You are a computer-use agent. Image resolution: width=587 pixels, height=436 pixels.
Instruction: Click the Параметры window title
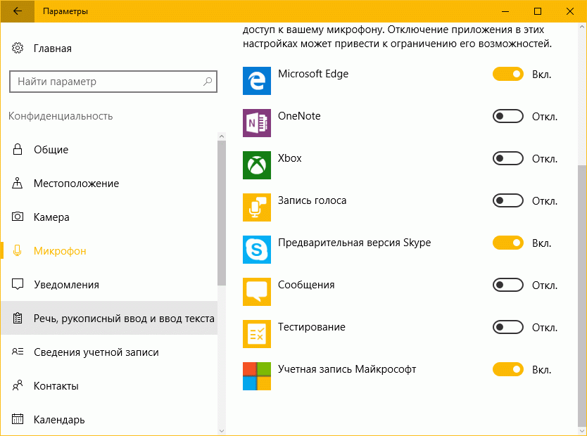(x=65, y=11)
